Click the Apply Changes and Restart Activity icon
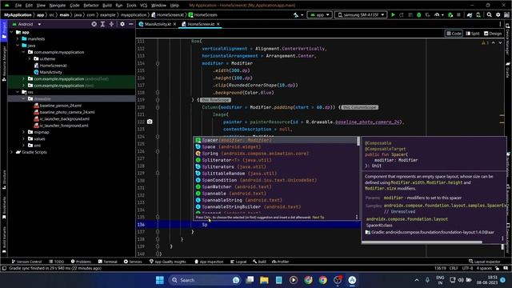This screenshot has width=512, height=288. [402, 14]
